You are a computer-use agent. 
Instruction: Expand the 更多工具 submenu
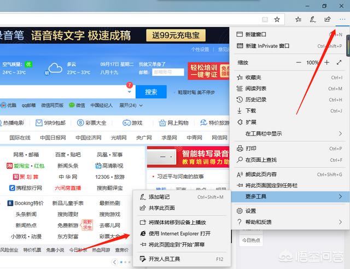pyautogui.click(x=290, y=197)
